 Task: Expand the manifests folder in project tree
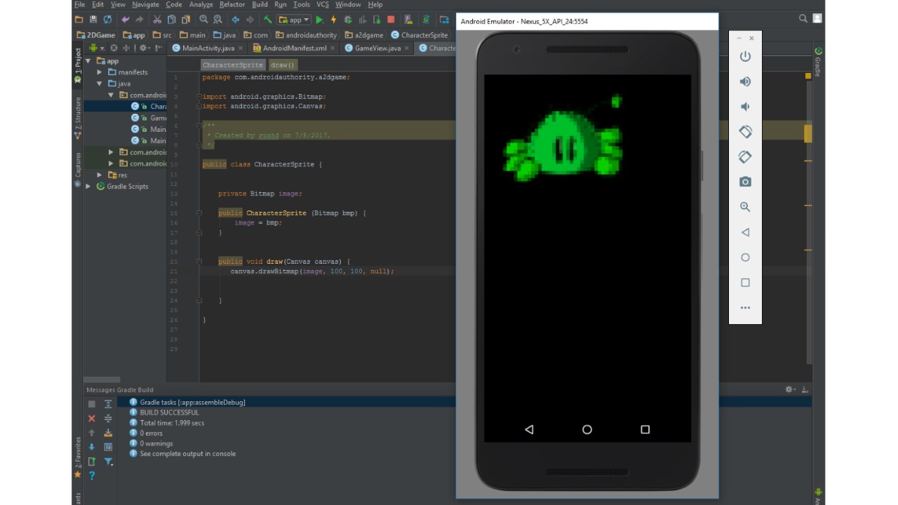pos(100,72)
